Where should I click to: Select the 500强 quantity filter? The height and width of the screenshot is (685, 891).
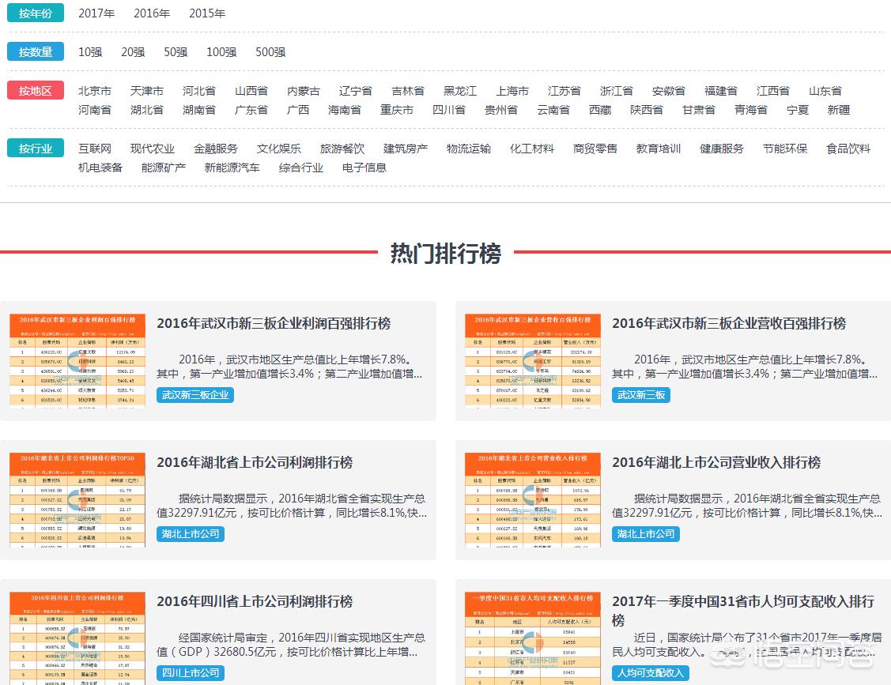tap(270, 51)
